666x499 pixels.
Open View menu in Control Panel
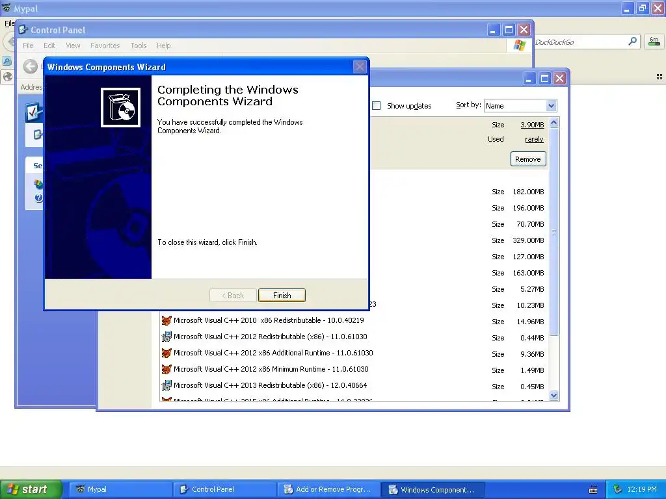73,45
